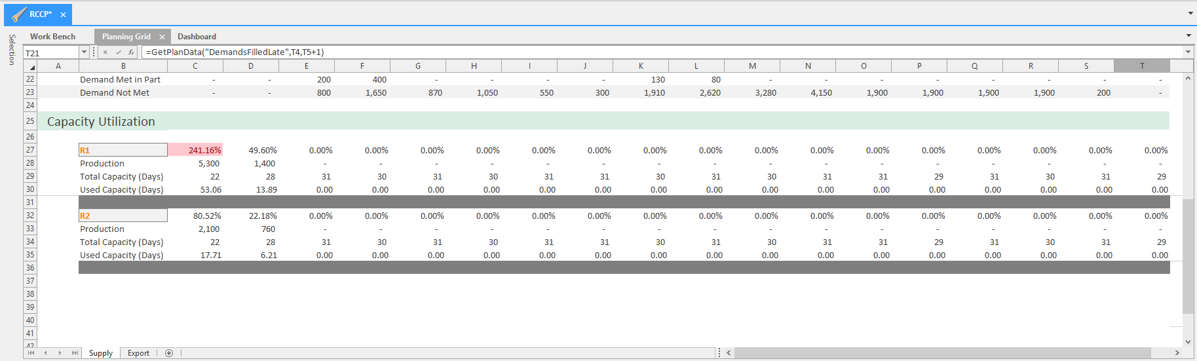Go to next sheet navigation arrow
This screenshot has height=361, width=1197.
point(60,353)
